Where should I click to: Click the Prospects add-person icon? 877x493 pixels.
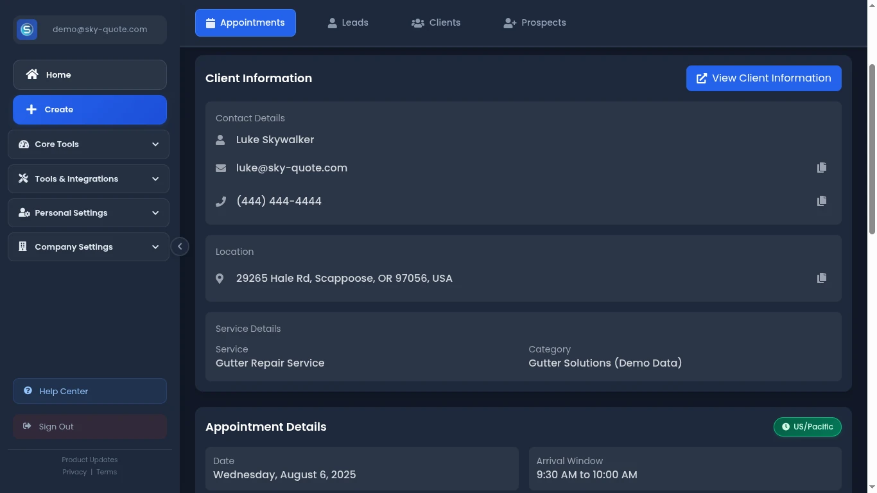(510, 22)
